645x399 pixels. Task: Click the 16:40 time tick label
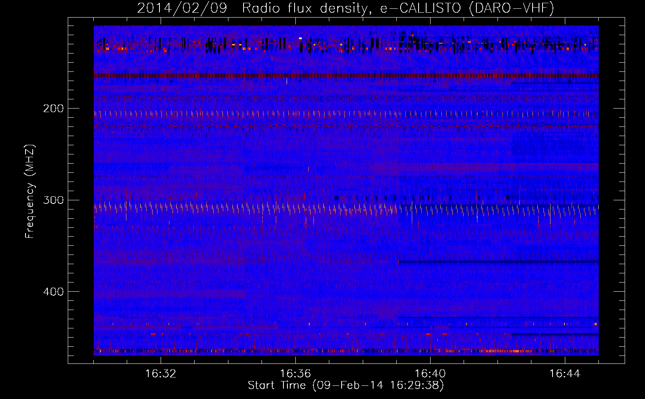coord(430,374)
